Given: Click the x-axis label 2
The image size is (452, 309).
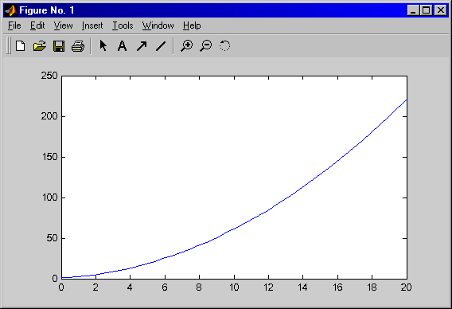Looking at the screenshot, I should (95, 287).
